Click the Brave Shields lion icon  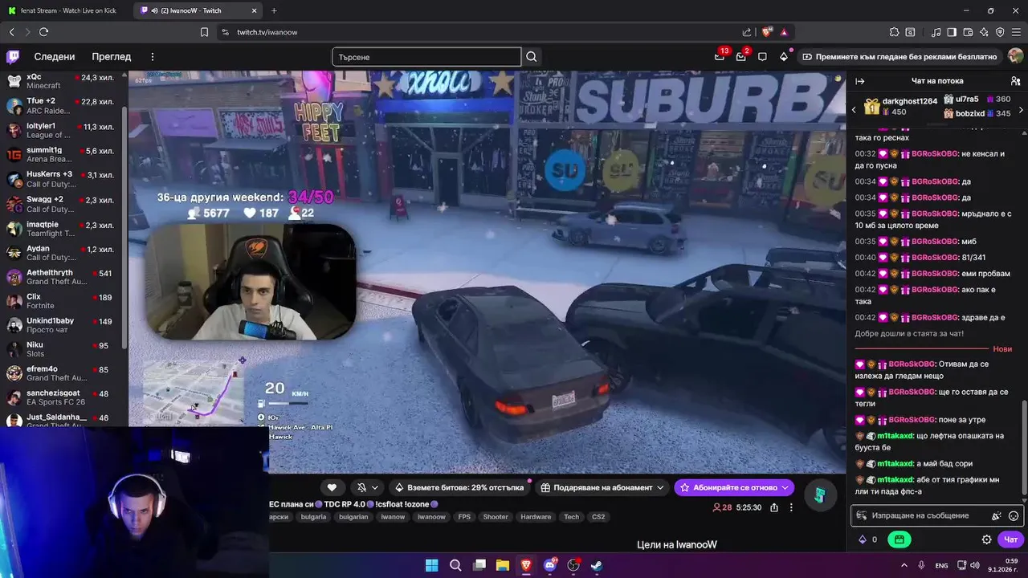[x=766, y=32]
